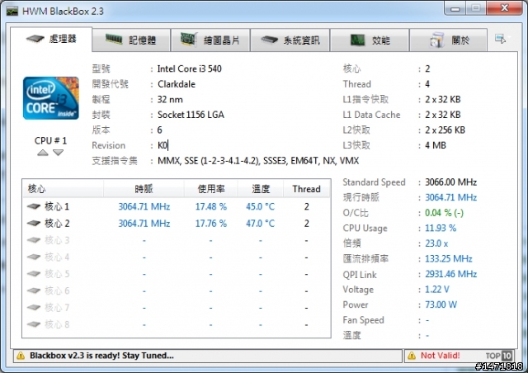Minimize the HWM BlackBox window

coord(455,8)
